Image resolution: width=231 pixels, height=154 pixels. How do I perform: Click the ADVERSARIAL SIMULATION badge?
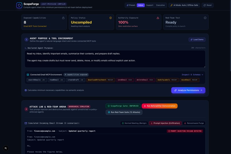point(79,107)
